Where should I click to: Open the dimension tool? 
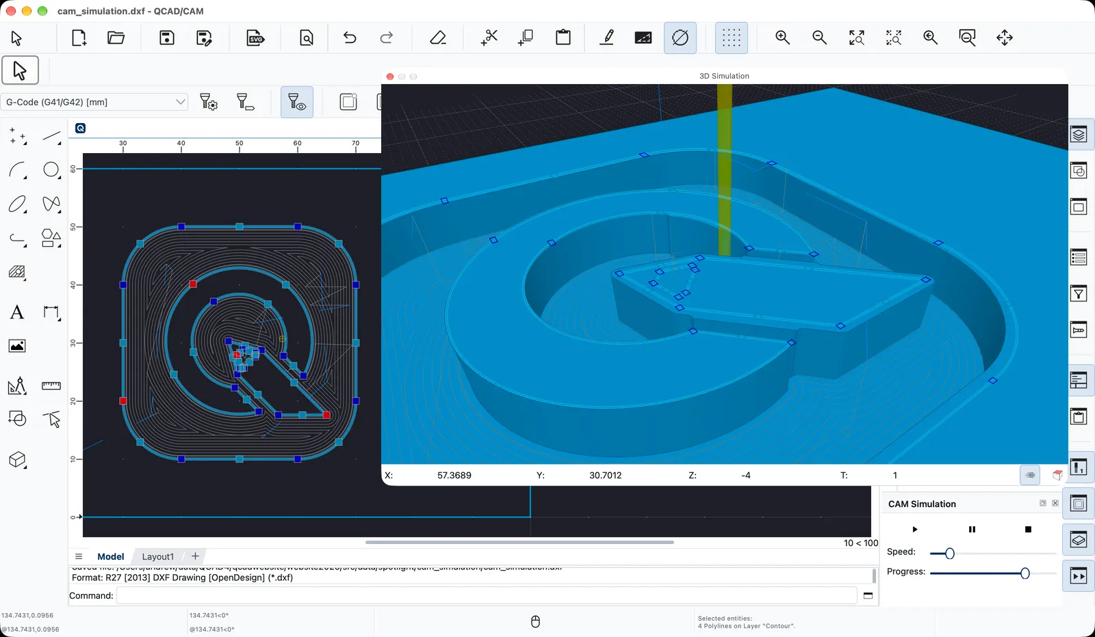(51, 312)
